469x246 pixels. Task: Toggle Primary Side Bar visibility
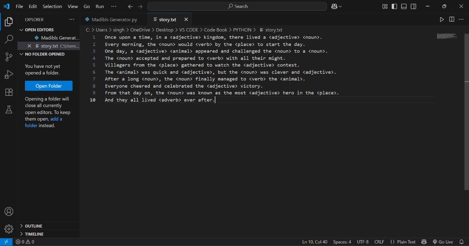(394, 6)
